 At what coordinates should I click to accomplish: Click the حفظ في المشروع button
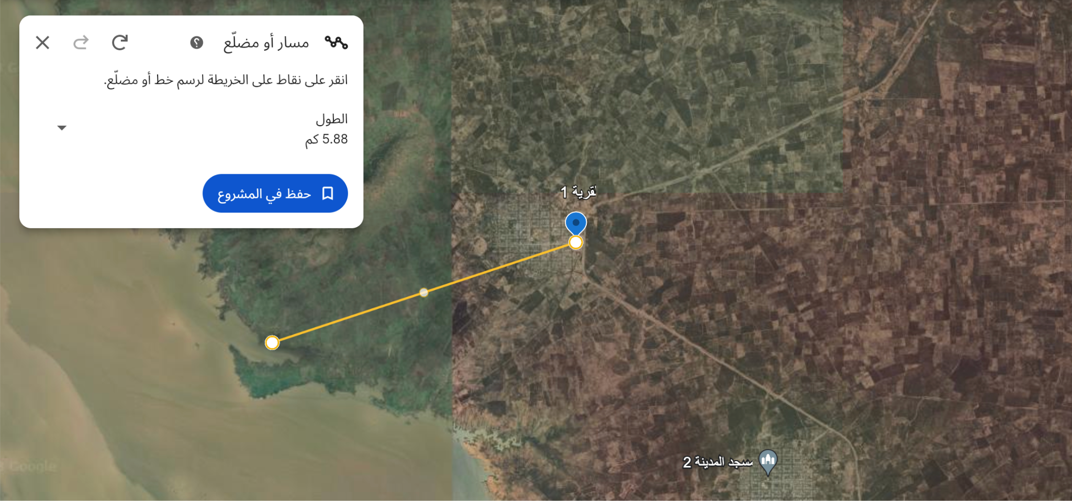pos(275,193)
